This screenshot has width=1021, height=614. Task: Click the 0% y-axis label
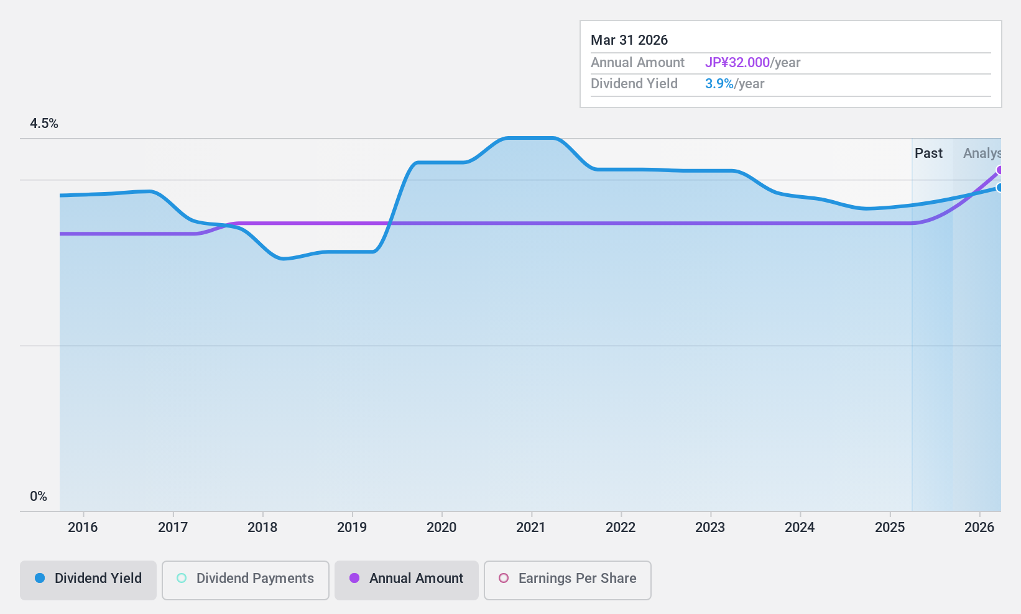coord(39,497)
